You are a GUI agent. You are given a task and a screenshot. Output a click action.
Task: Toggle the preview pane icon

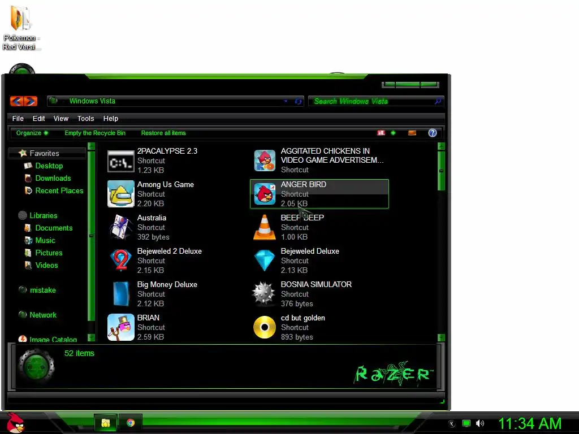pyautogui.click(x=412, y=133)
